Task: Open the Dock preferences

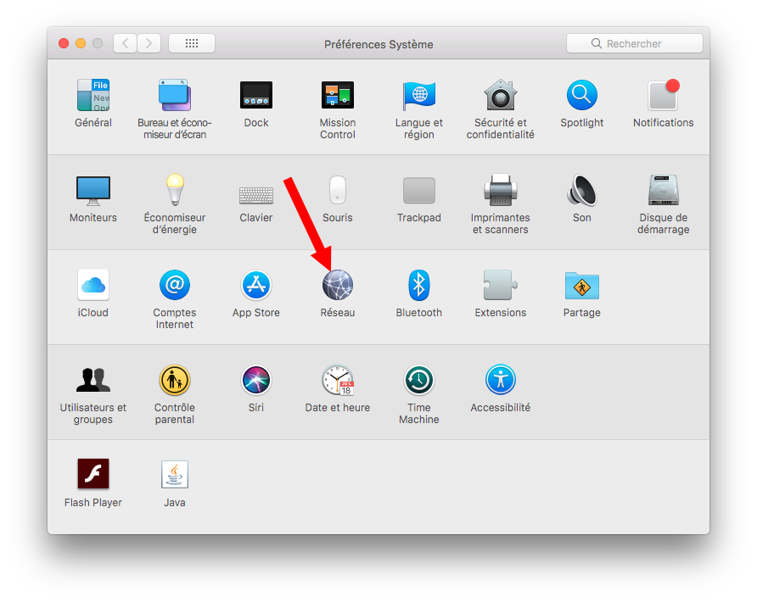Action: (x=256, y=95)
